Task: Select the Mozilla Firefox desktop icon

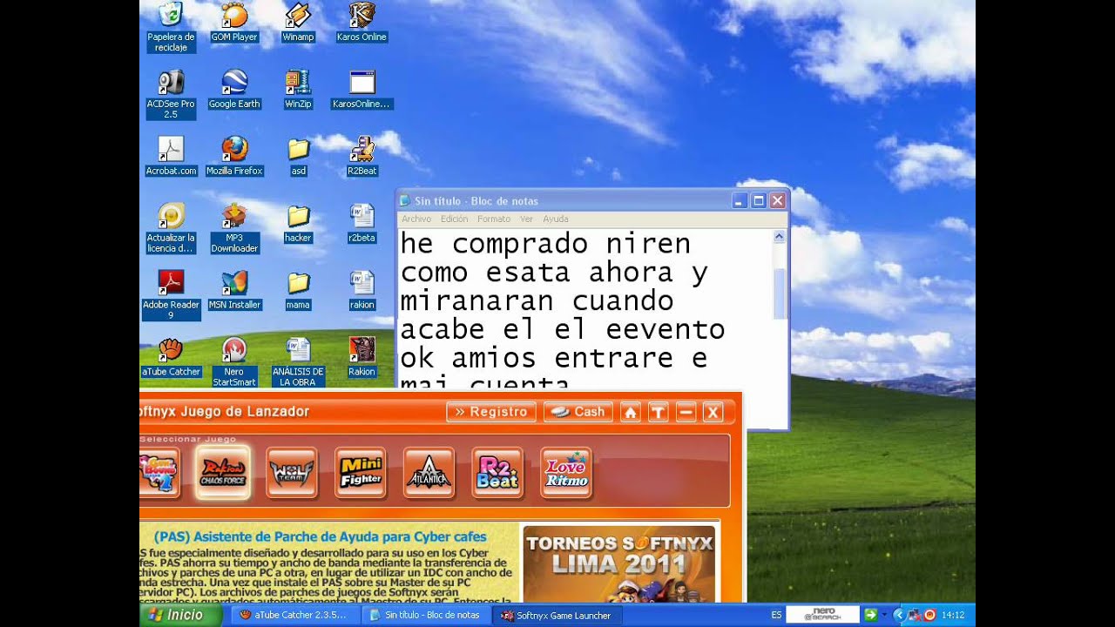Action: (234, 158)
